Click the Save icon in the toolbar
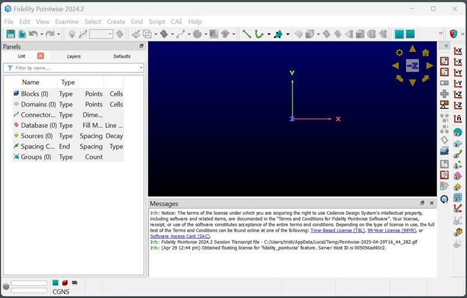The width and height of the screenshot is (467, 298). [11, 34]
